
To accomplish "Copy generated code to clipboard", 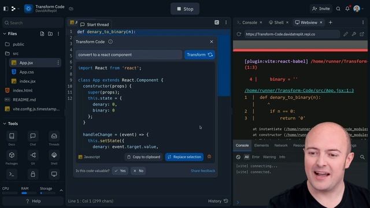I will (144, 157).
